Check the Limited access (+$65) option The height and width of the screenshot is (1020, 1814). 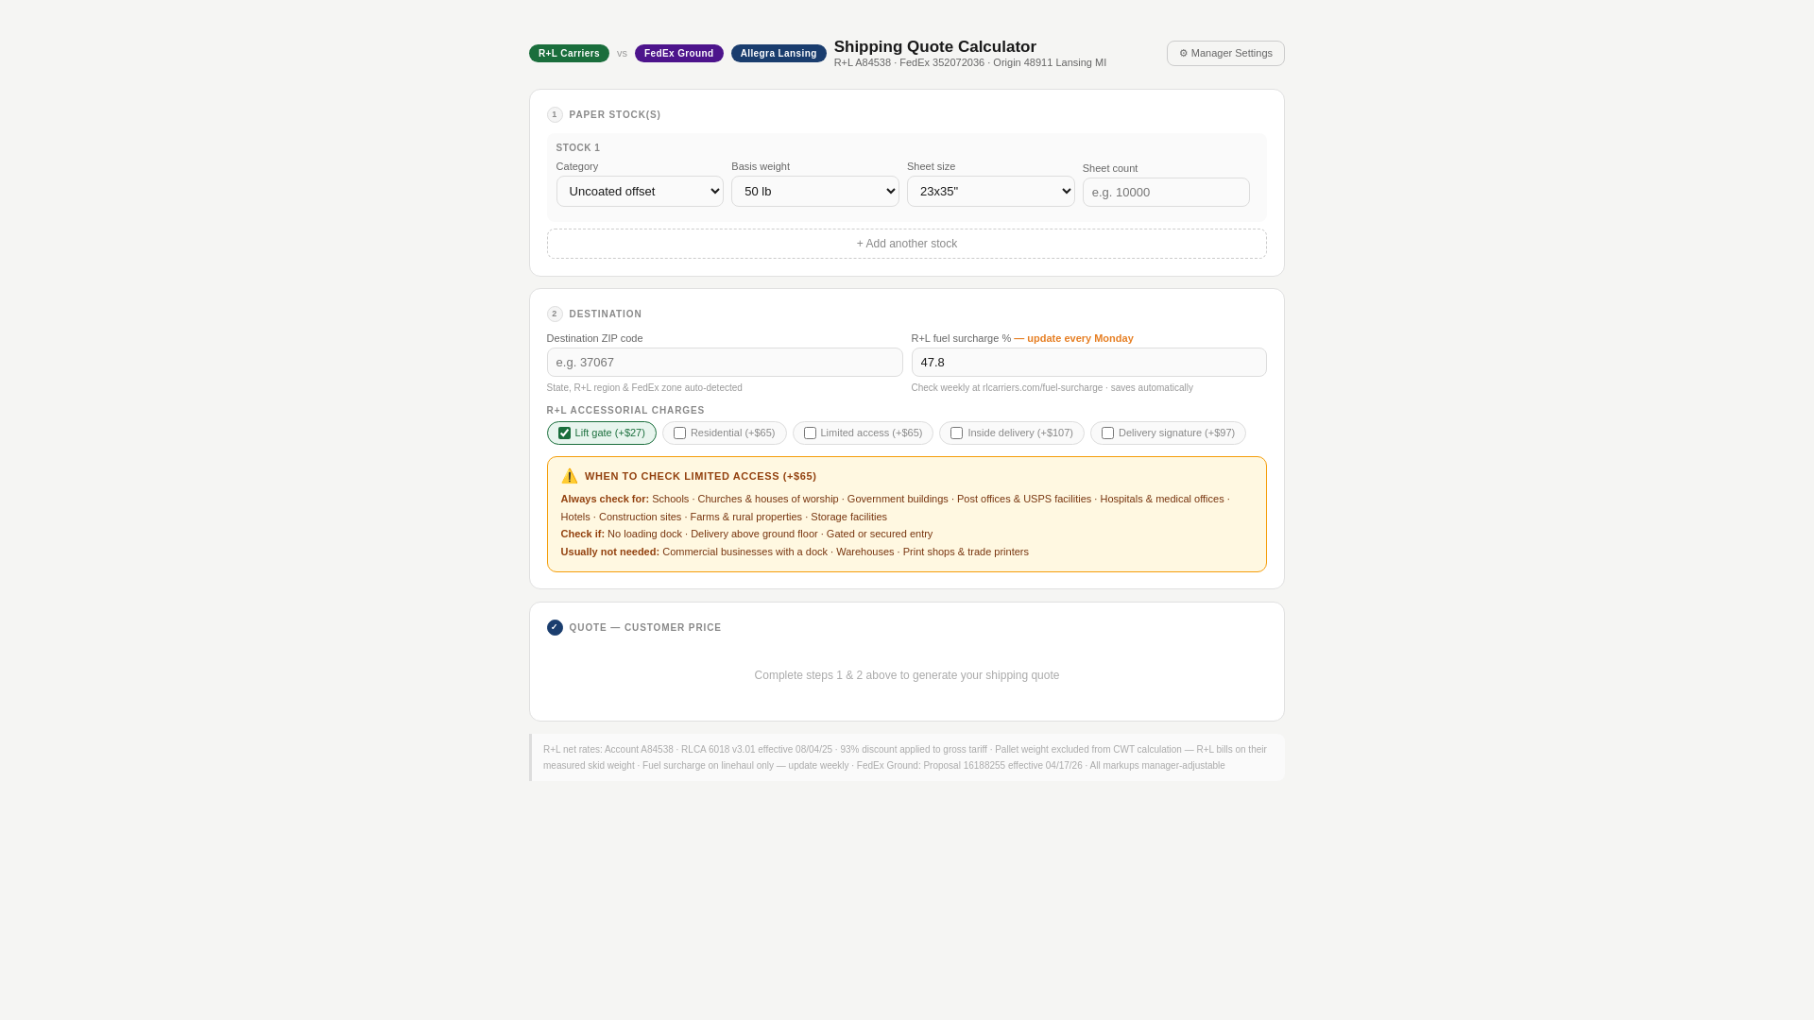point(810,433)
